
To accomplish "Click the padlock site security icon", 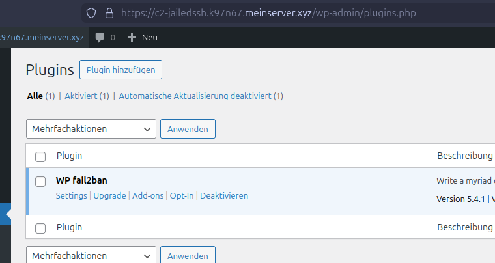I will pyautogui.click(x=109, y=13).
